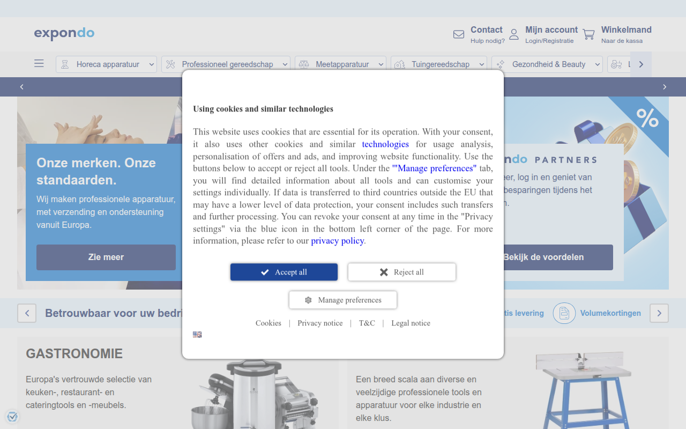The image size is (686, 429).
Task: Expand Meetapparatuur dropdown
Action: (x=381, y=64)
